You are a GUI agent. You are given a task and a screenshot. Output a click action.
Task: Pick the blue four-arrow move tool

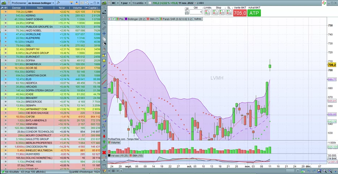coord(104,33)
